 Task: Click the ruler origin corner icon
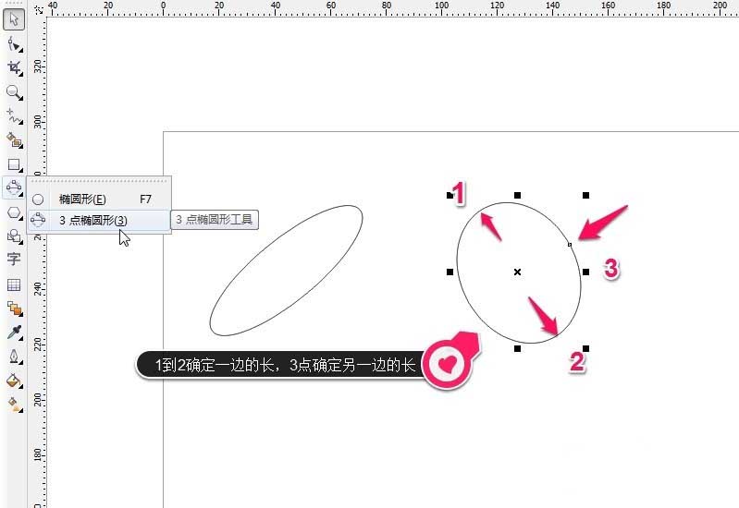click(x=39, y=9)
